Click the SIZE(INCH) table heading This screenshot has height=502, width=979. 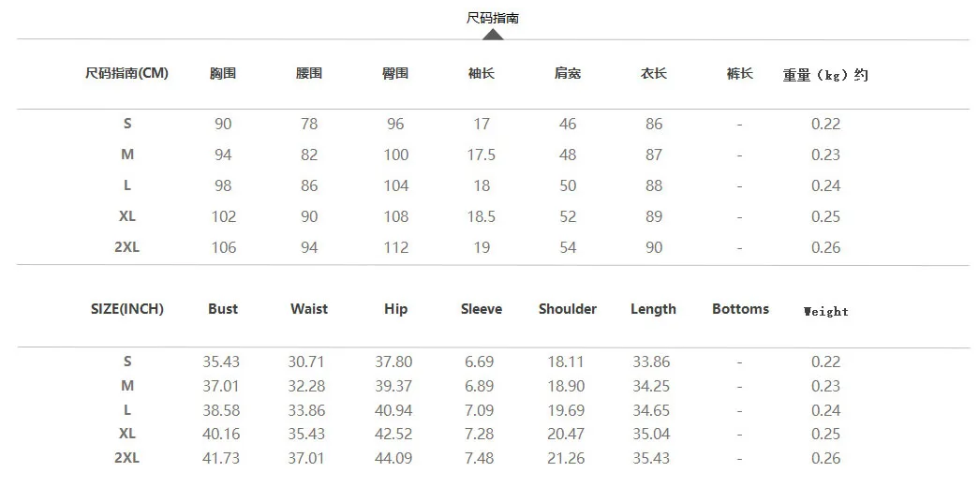pos(126,309)
